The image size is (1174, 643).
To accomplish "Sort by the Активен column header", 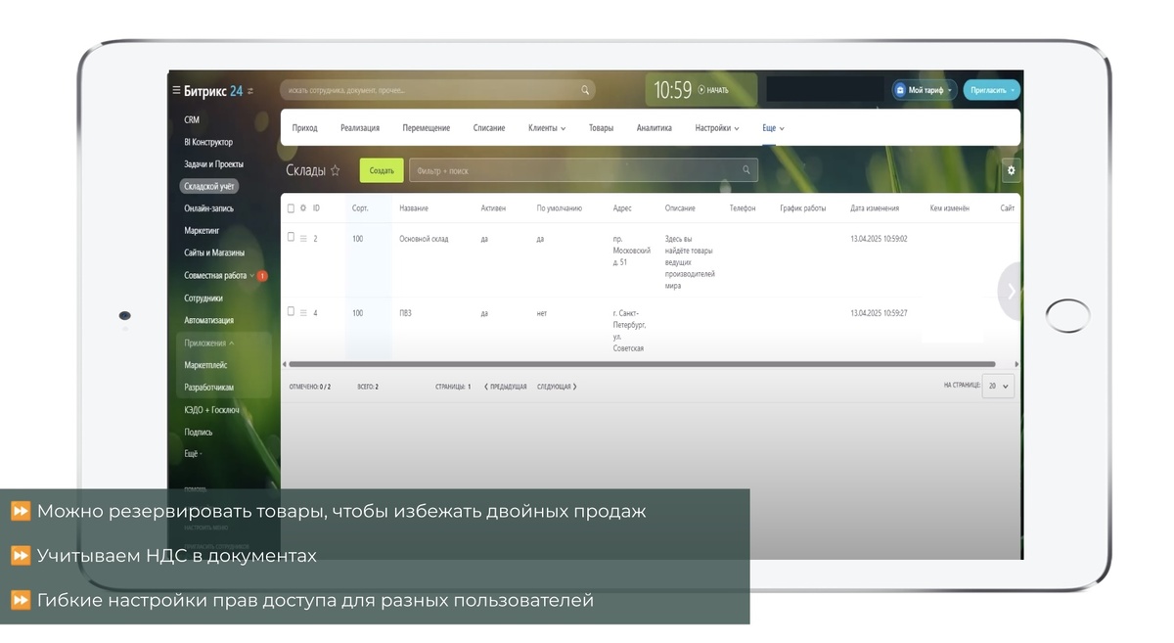I will 493,208.
